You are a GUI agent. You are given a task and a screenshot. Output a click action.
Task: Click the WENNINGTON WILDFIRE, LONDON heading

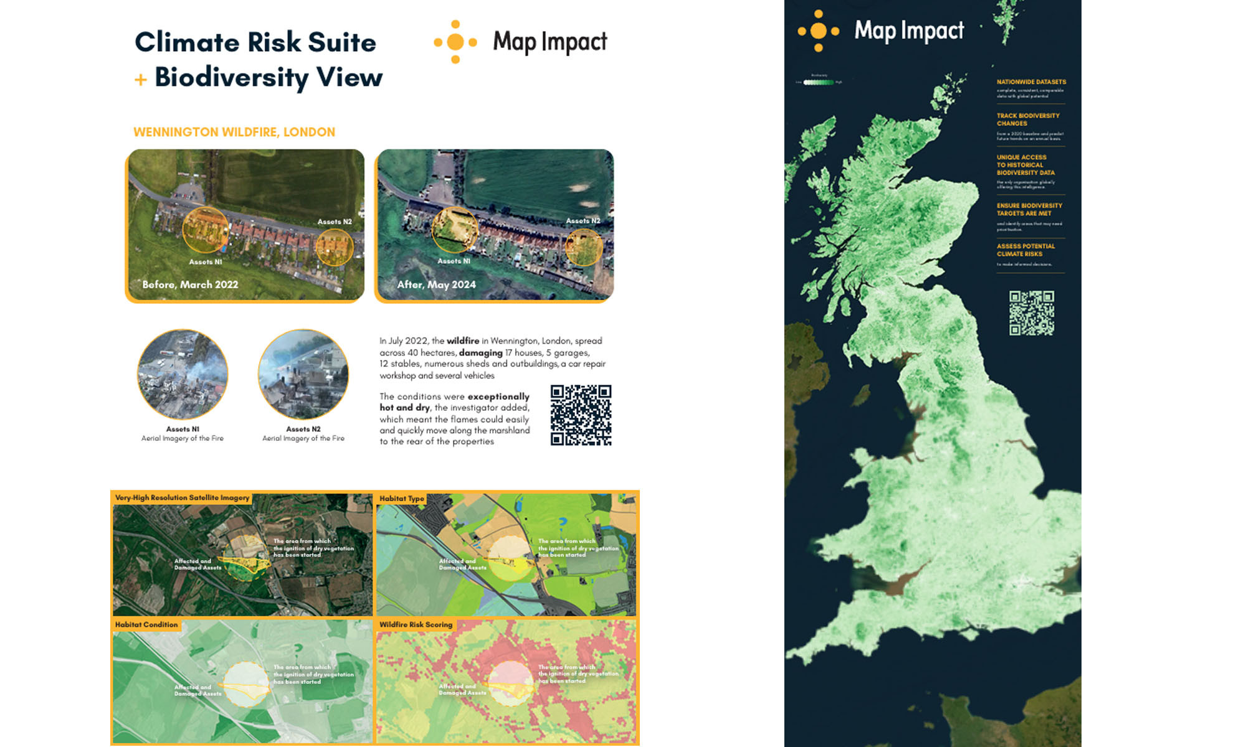pyautogui.click(x=234, y=131)
